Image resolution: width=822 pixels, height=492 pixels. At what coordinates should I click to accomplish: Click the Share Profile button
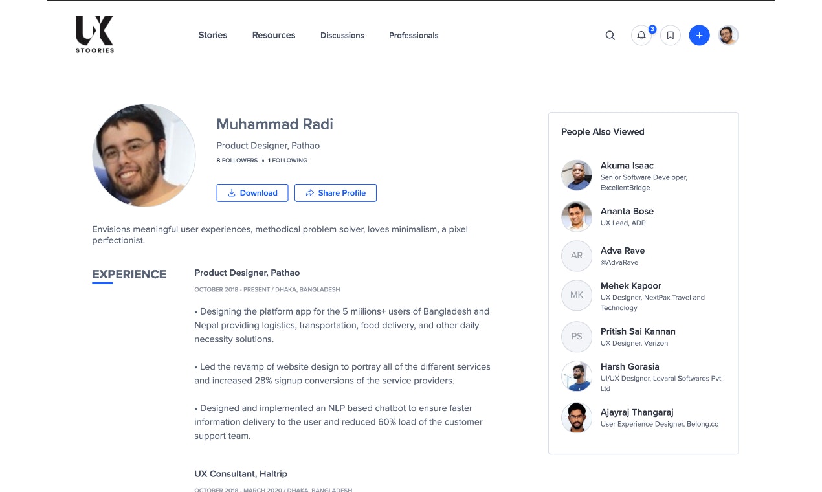(335, 192)
